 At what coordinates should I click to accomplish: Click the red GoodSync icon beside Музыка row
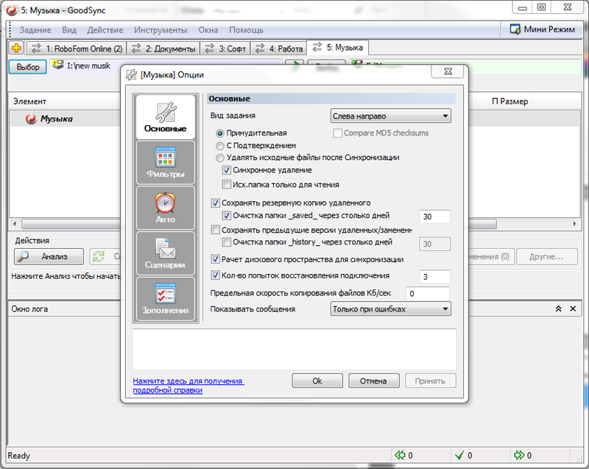click(x=31, y=119)
